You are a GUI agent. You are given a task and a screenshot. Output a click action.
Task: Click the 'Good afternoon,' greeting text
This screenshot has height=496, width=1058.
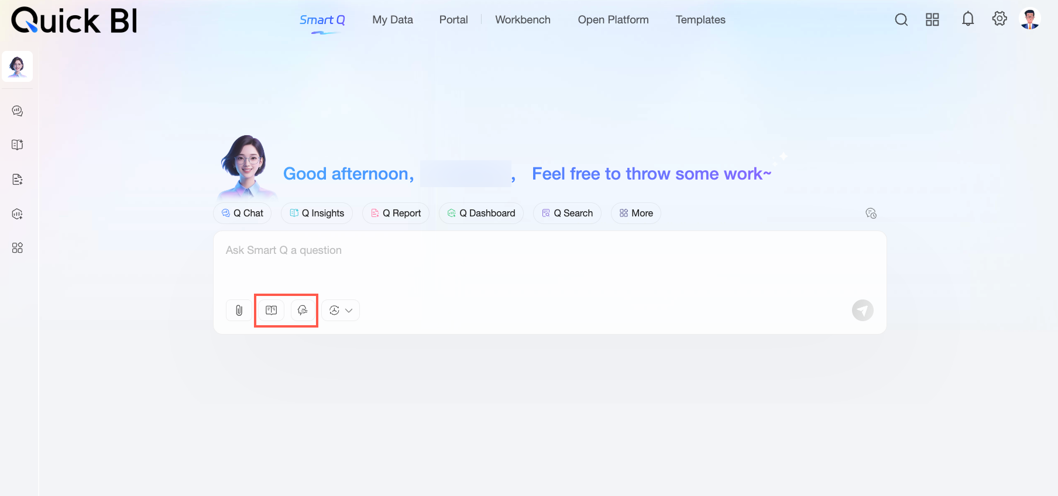tap(349, 174)
